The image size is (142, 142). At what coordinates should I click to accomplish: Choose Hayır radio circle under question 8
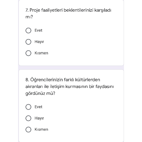point(28,118)
